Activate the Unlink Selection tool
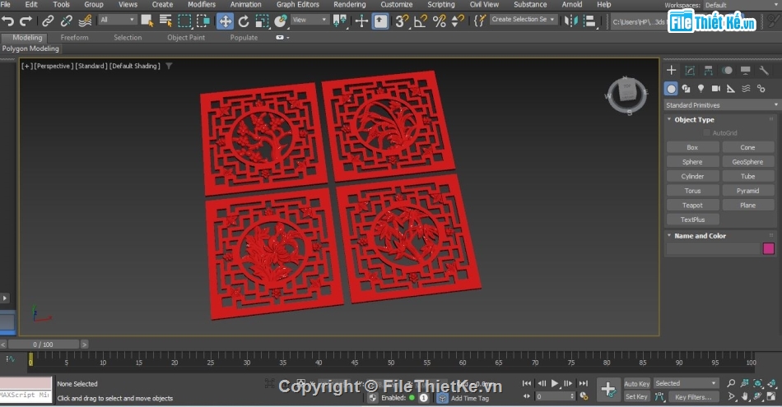The height and width of the screenshot is (407, 782). (67, 21)
